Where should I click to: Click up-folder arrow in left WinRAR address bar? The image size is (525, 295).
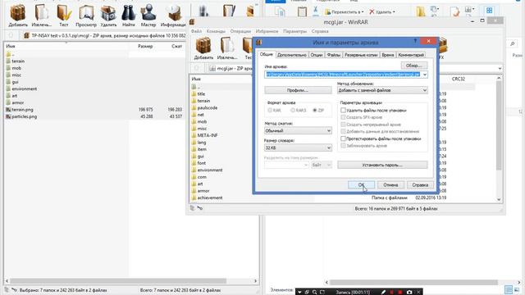click(x=11, y=35)
